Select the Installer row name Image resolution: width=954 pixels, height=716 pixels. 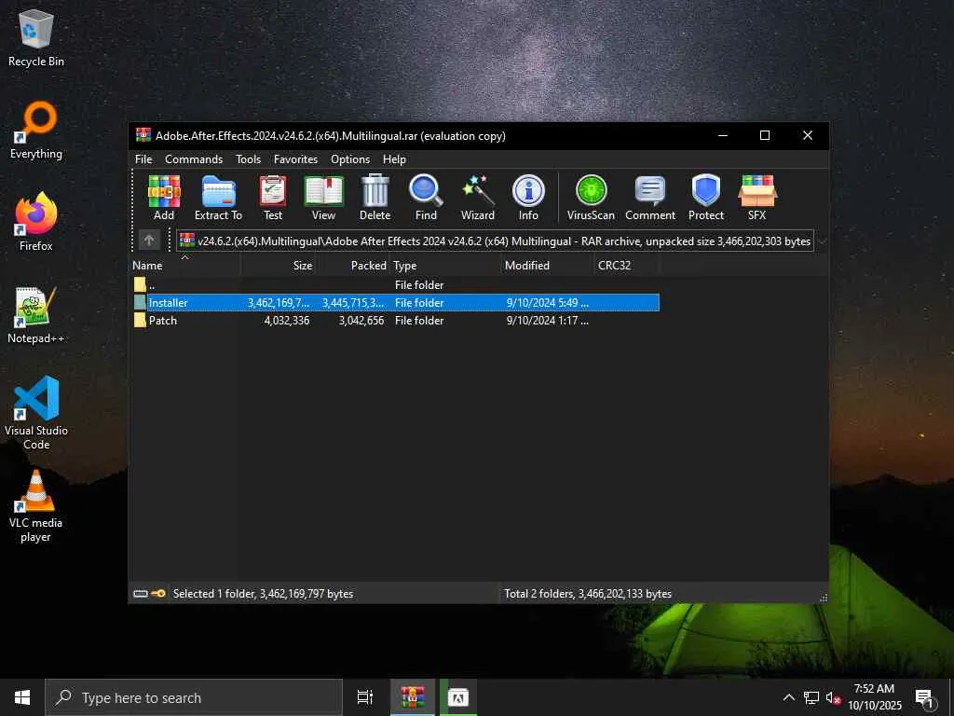168,303
